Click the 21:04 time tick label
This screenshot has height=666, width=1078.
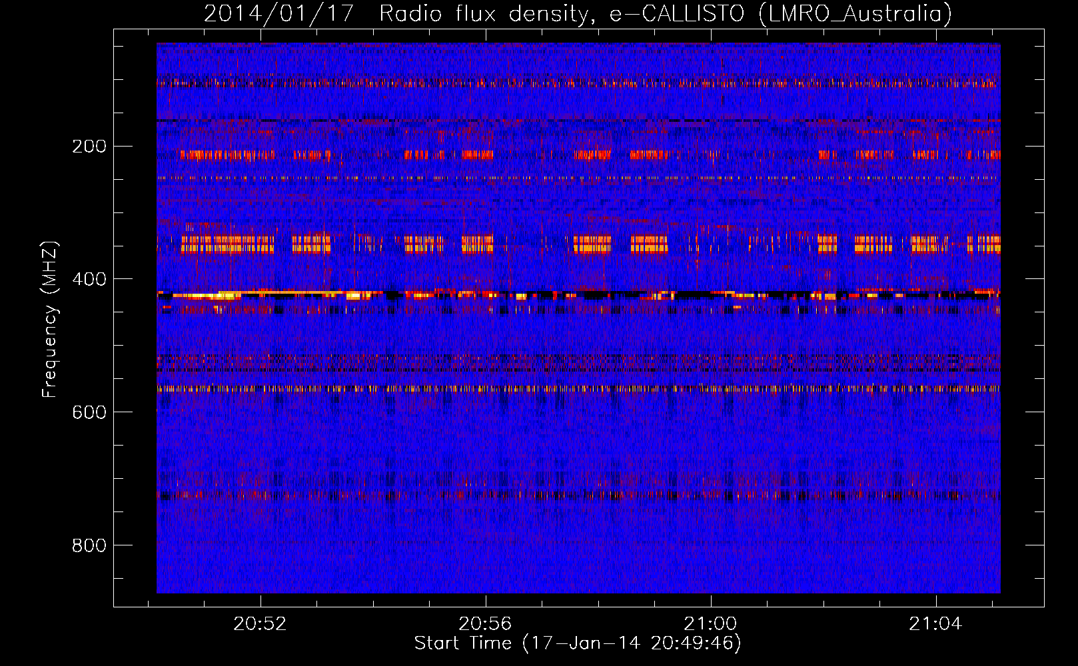pos(936,623)
